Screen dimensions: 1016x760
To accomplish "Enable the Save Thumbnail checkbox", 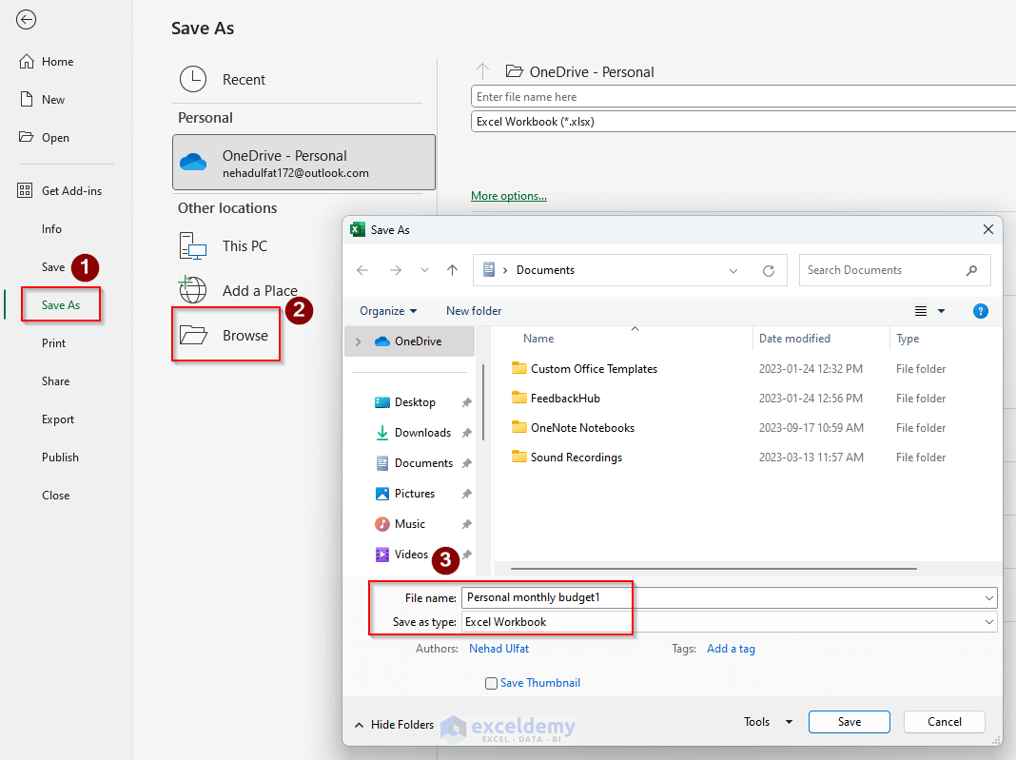I will 491,684.
